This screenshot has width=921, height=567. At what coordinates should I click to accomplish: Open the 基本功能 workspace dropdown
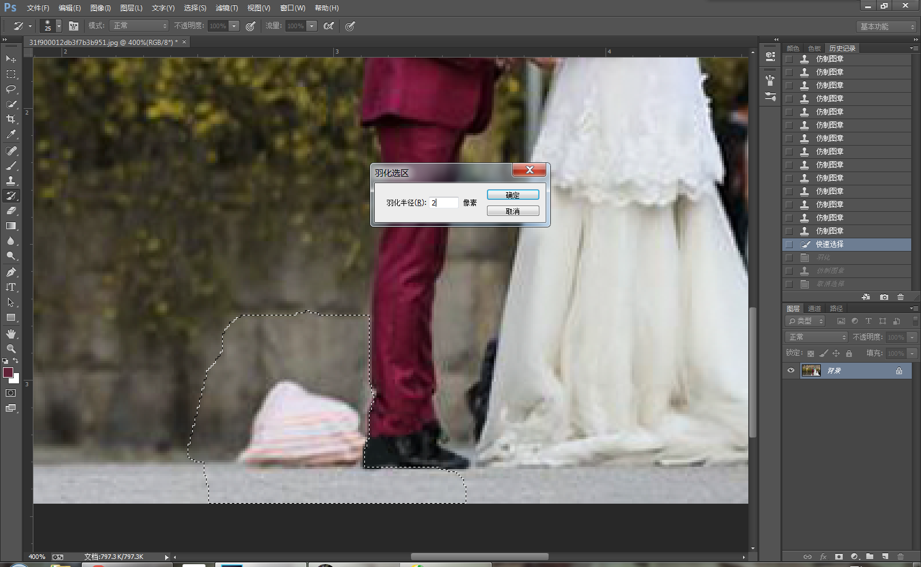tap(886, 27)
